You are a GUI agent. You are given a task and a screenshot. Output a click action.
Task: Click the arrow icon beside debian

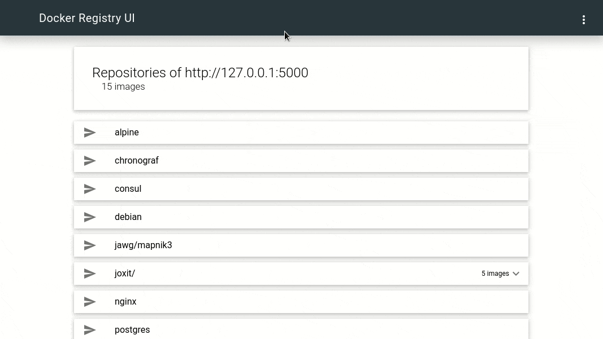(x=90, y=217)
